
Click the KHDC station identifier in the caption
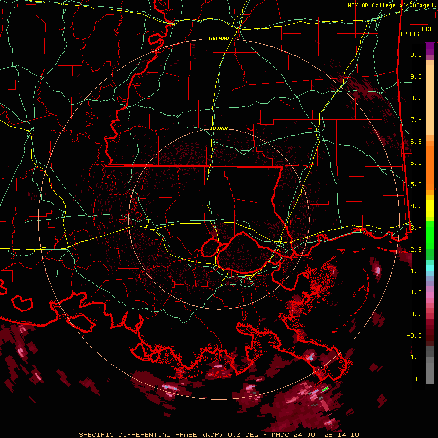(x=281, y=435)
